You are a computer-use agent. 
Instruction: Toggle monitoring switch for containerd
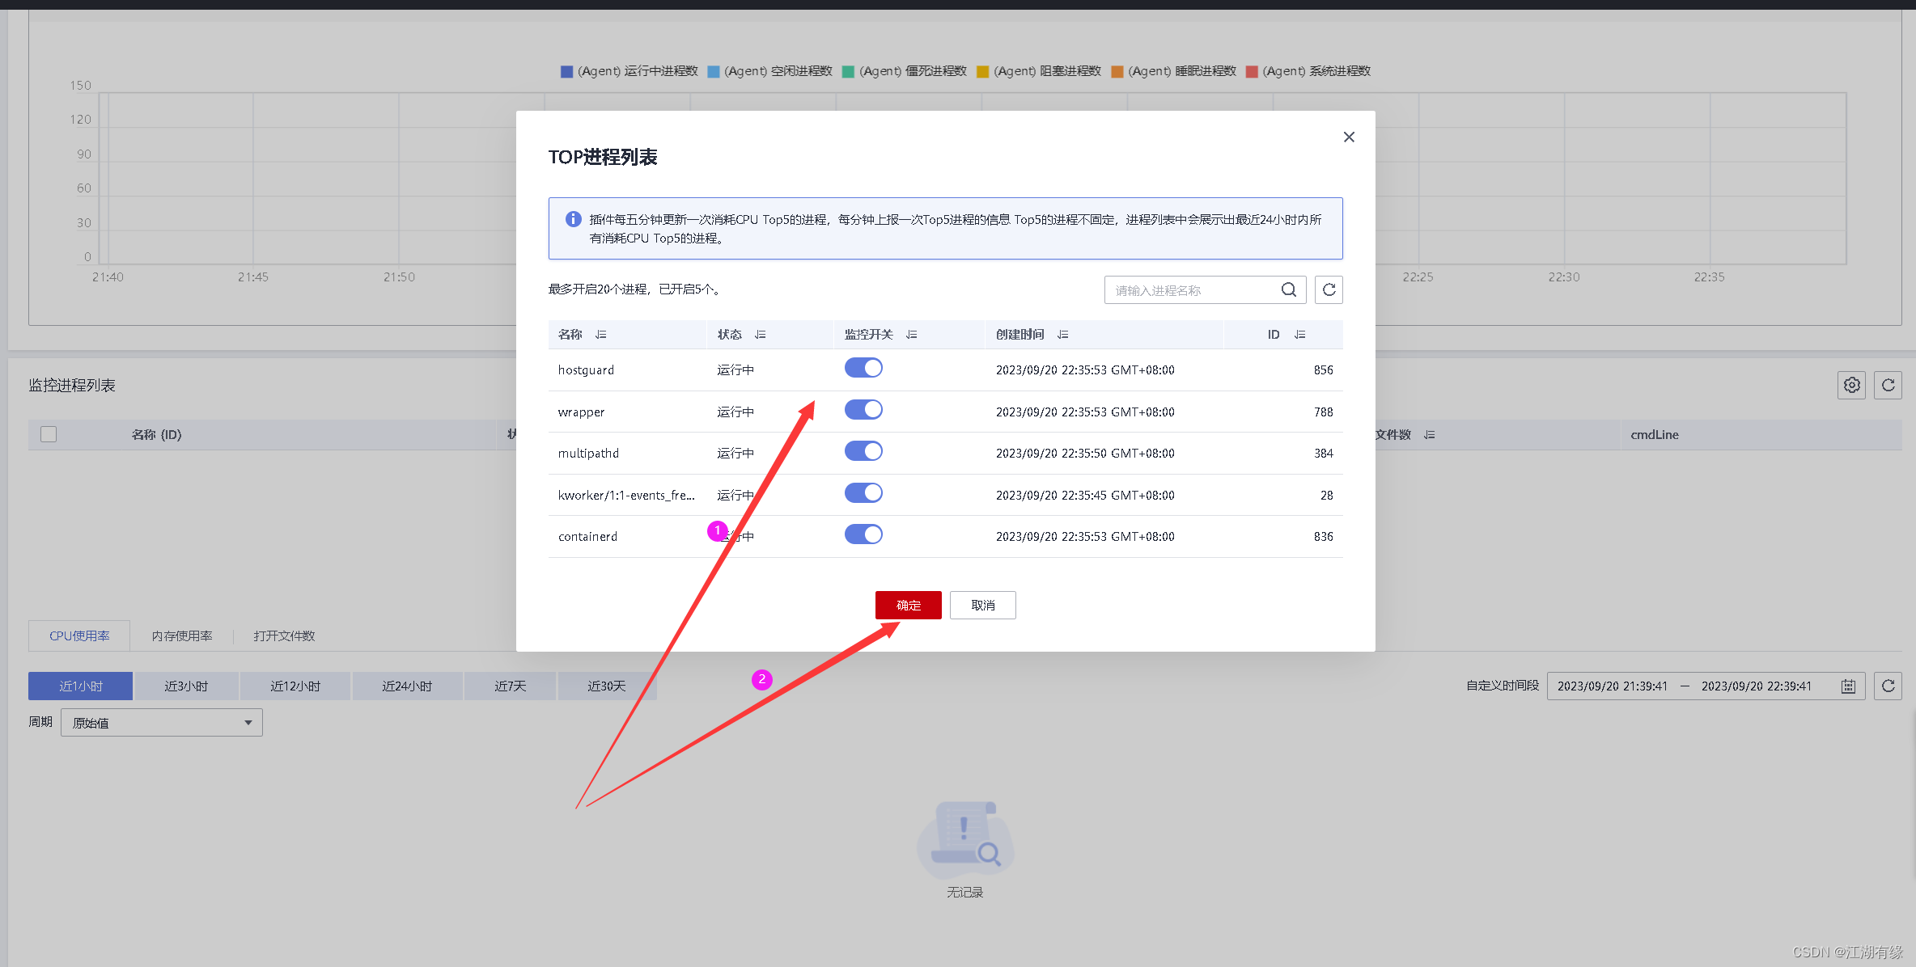coord(863,535)
